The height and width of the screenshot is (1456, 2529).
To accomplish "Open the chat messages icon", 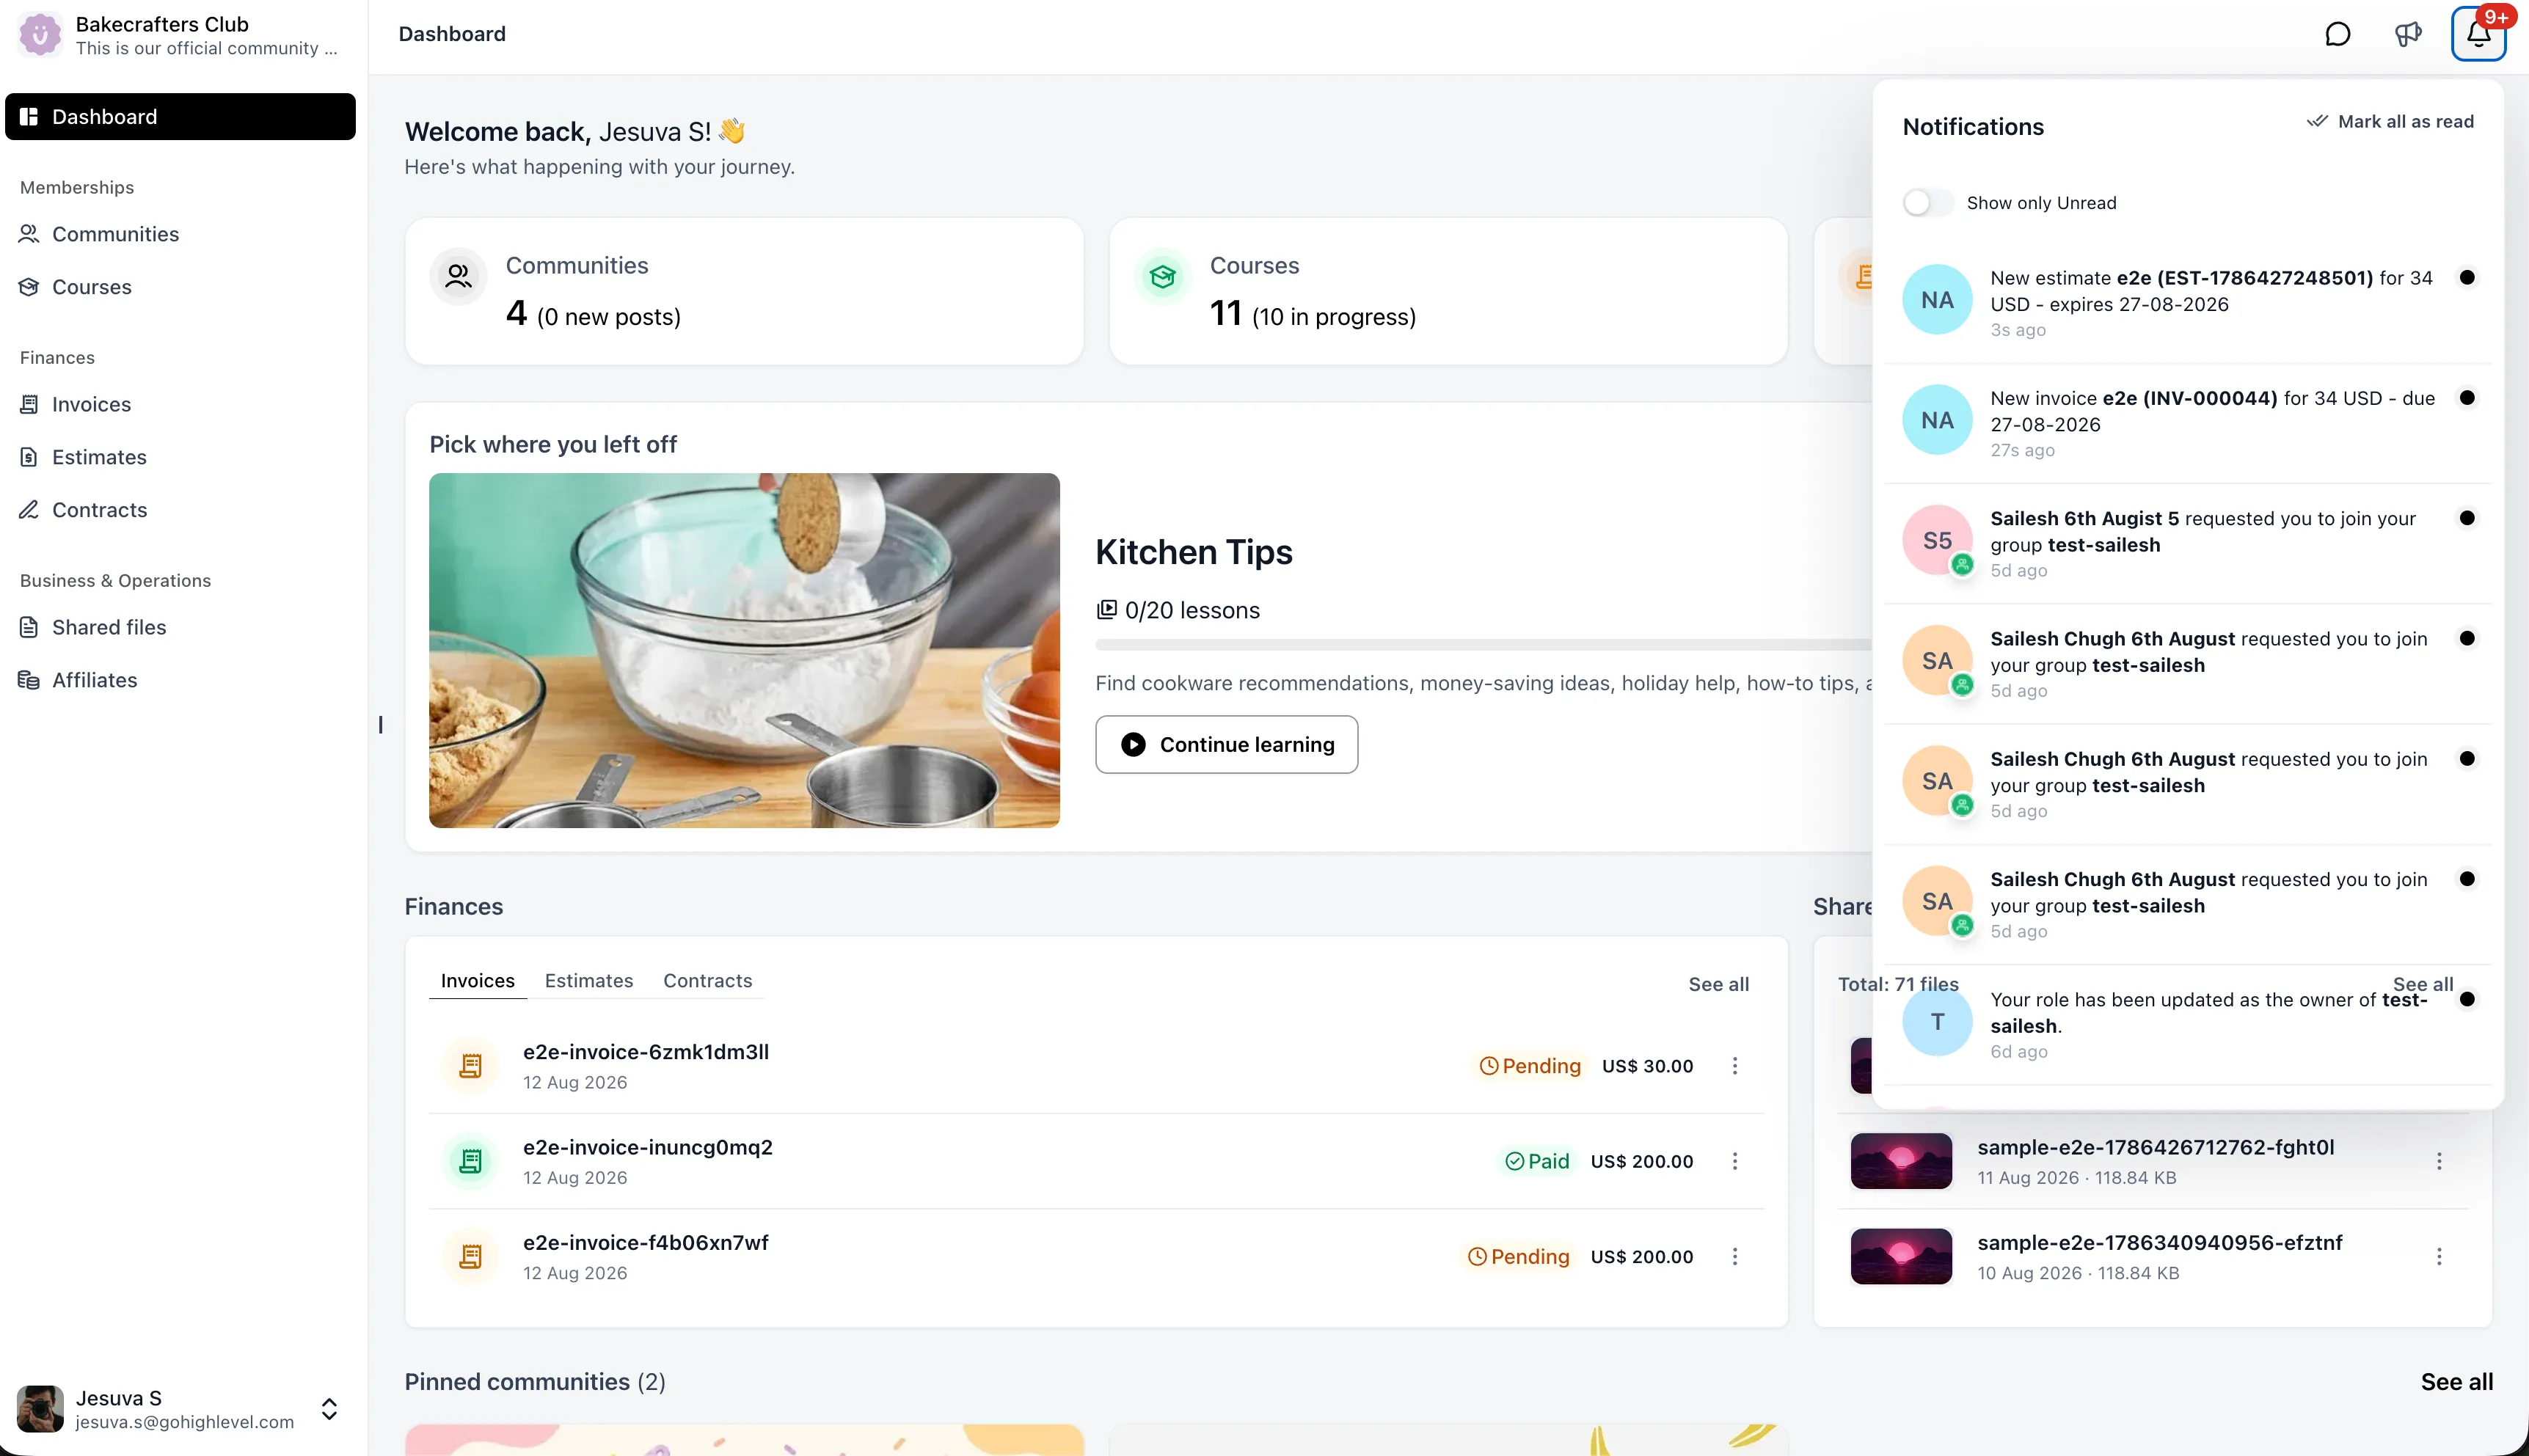I will [2337, 34].
